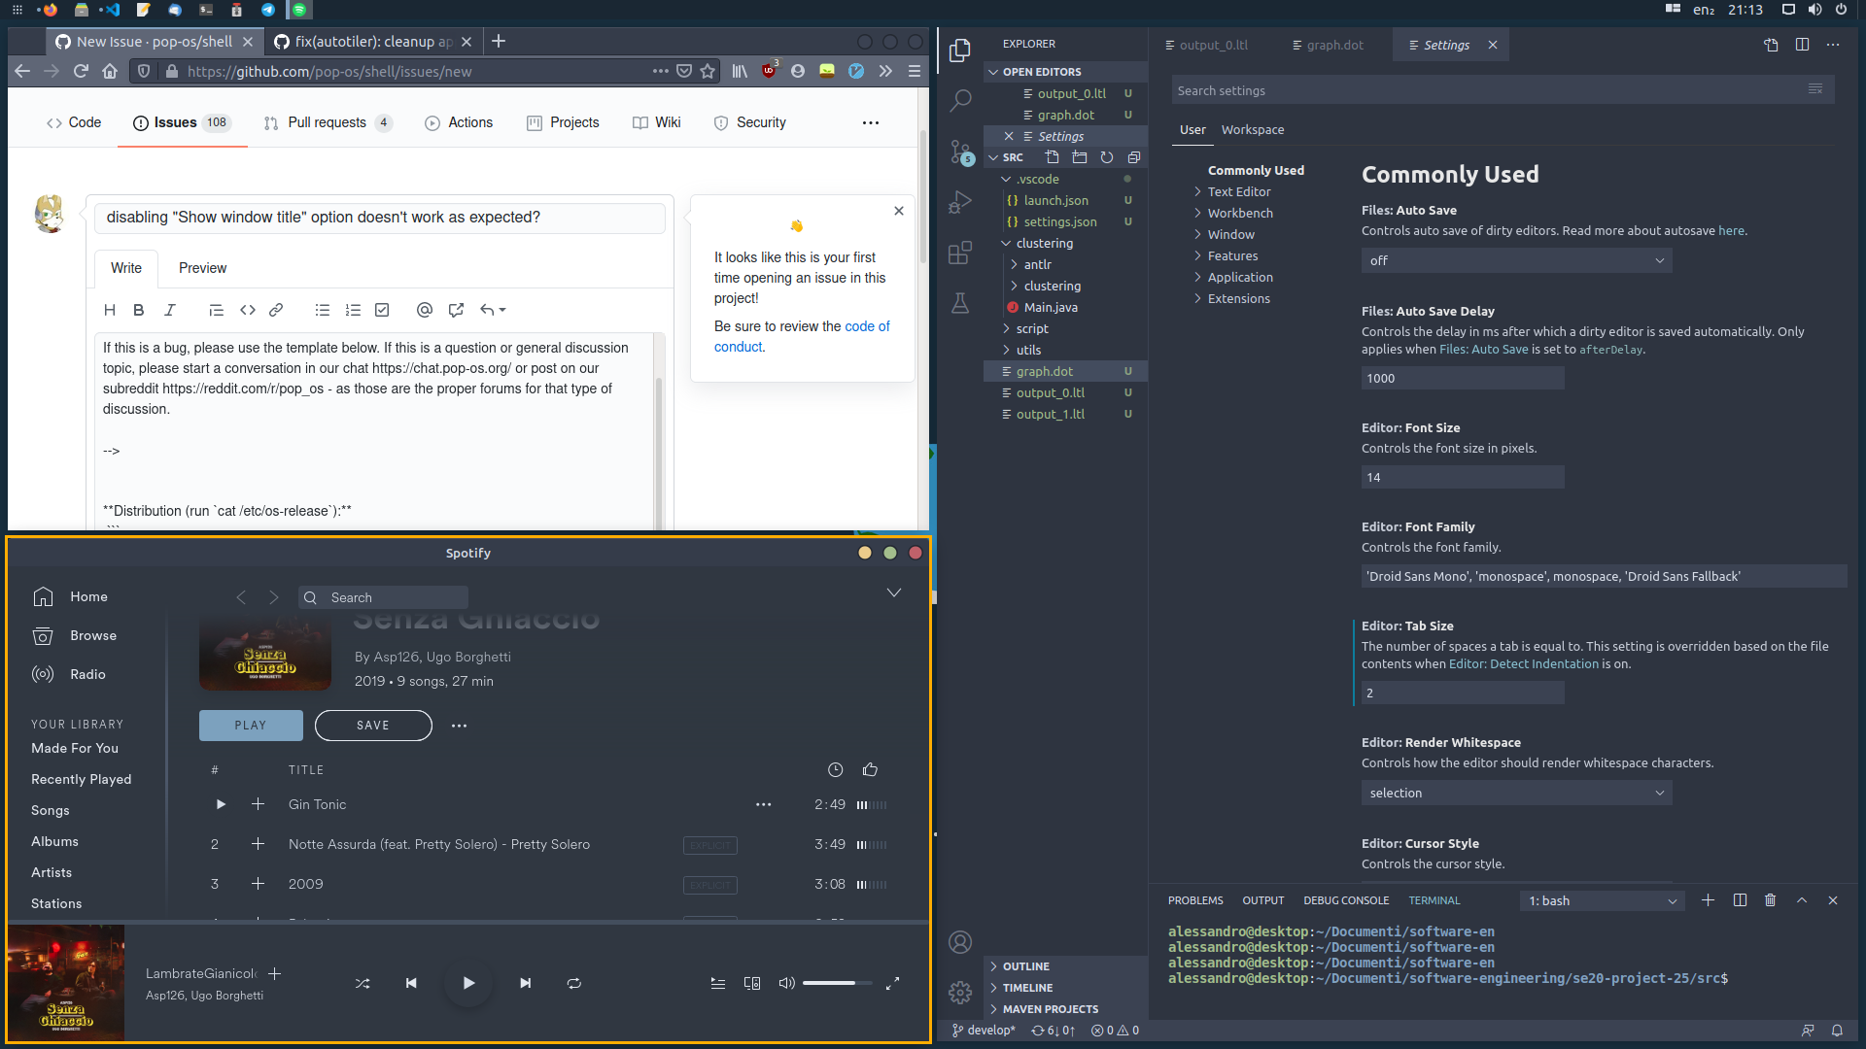Open Spotify queue icon
The image size is (1866, 1049).
(x=717, y=983)
